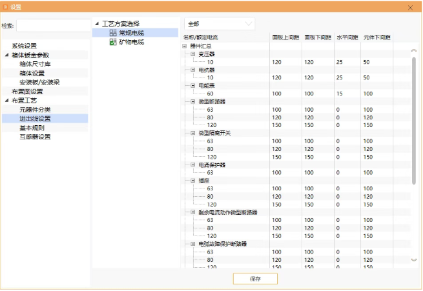Open 布置图设置 in sidebar
The width and height of the screenshot is (423, 291).
(x=27, y=92)
